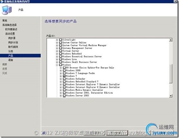This screenshot has width=179, height=138.
Task: Check the System Center Online checkbox
Action: coord(60,42)
